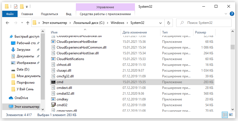Click the Properties icon in quick access toolbar
This screenshot has height=121, width=238.
click(15, 6)
